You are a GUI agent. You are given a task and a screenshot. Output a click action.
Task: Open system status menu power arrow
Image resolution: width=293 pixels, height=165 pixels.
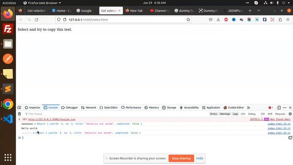click(288, 3)
